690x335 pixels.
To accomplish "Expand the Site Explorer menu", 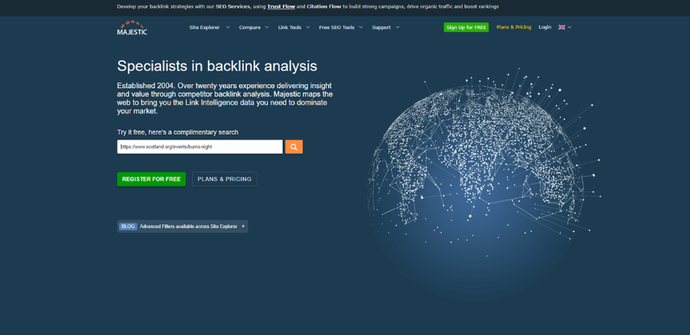I will 209,28.
